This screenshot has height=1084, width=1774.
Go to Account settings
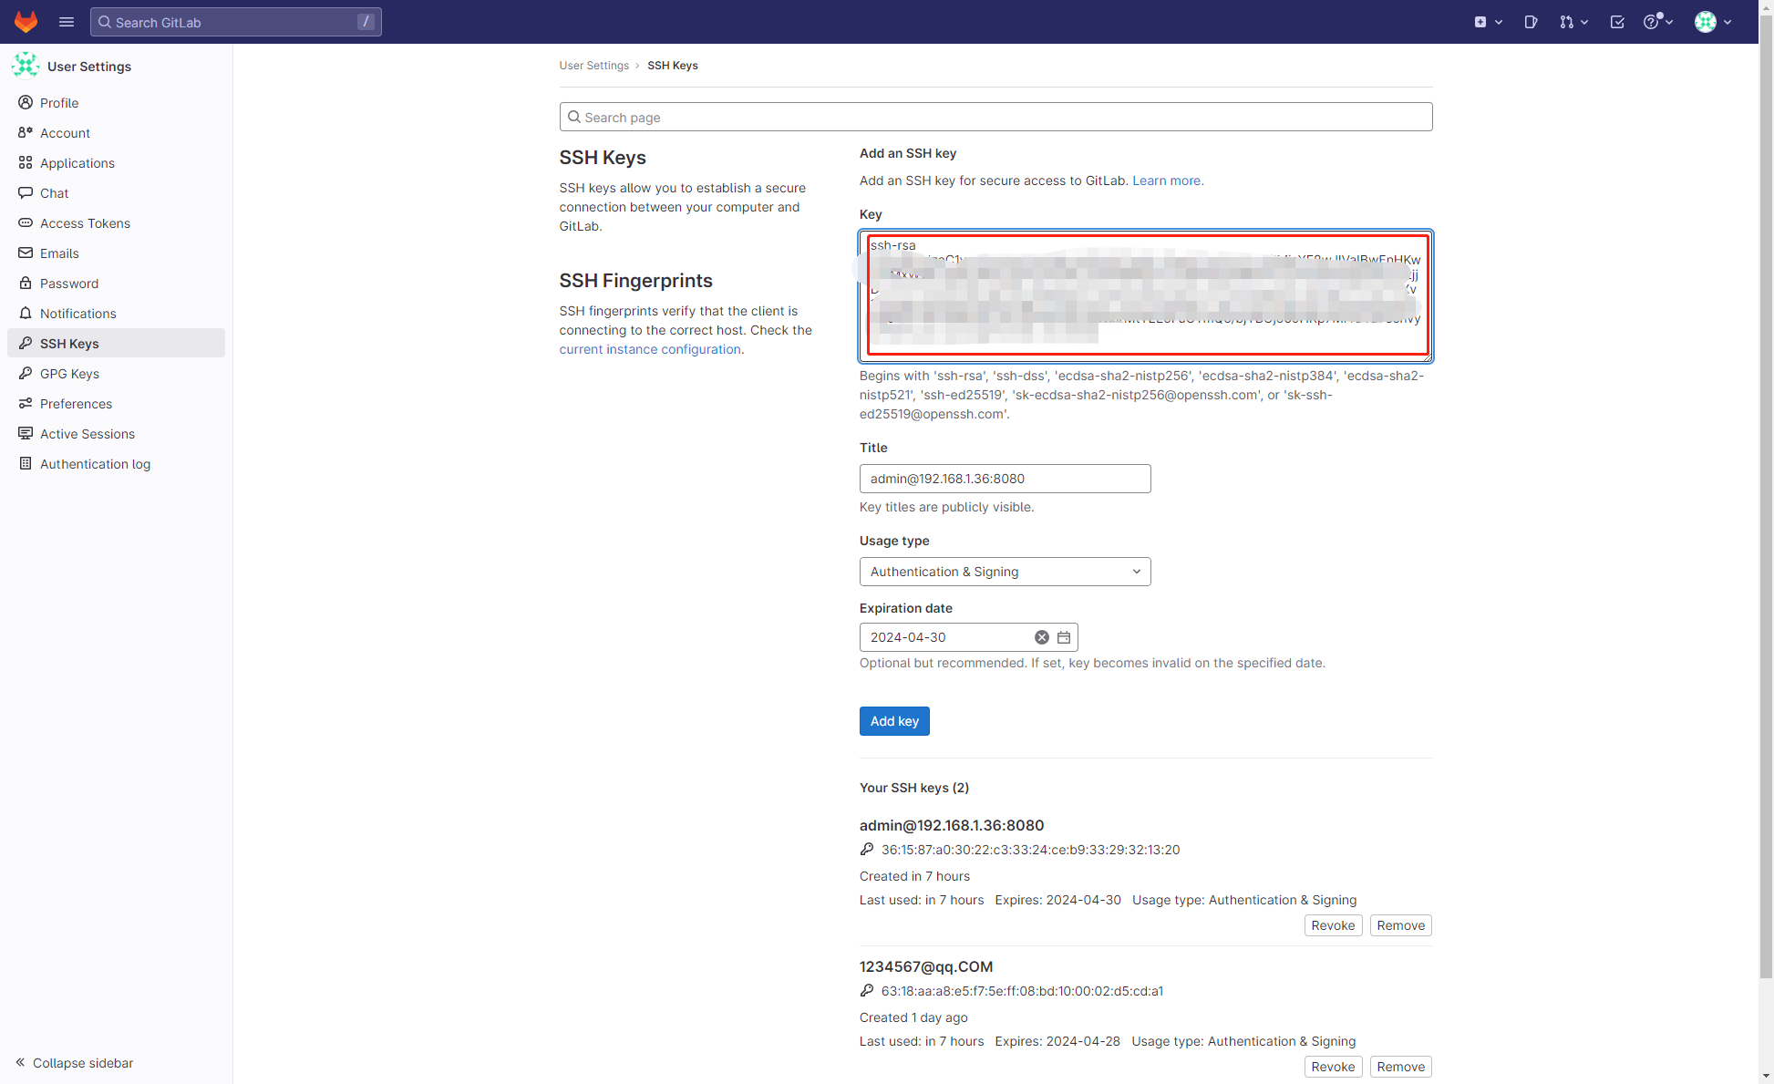pyautogui.click(x=116, y=133)
